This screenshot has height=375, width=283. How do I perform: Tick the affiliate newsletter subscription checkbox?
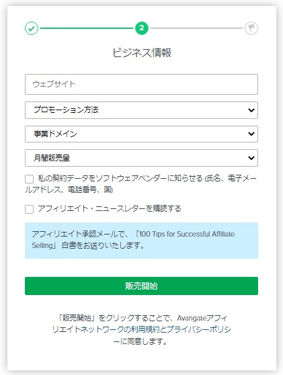pyautogui.click(x=29, y=209)
